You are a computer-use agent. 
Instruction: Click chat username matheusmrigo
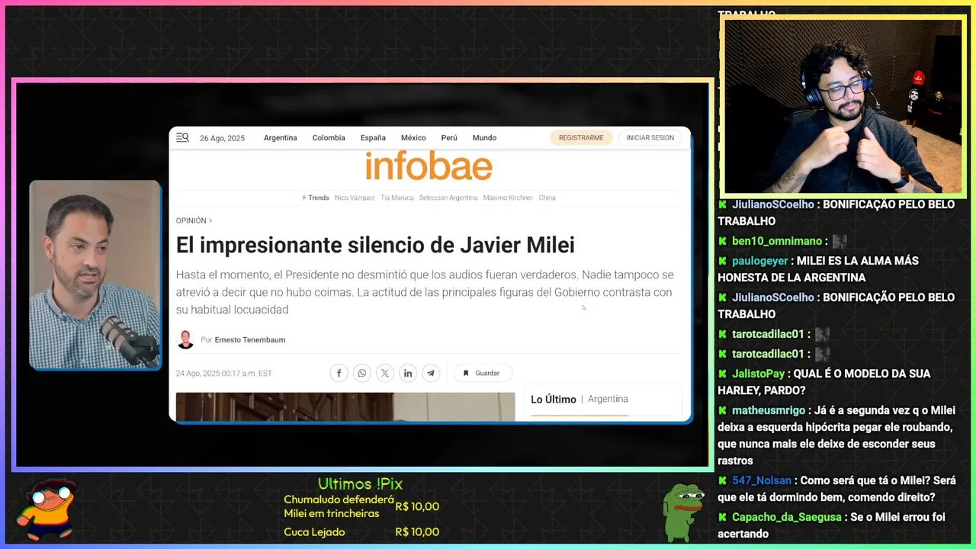tap(769, 410)
